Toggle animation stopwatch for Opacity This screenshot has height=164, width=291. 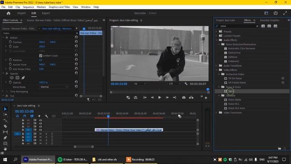[10, 82]
